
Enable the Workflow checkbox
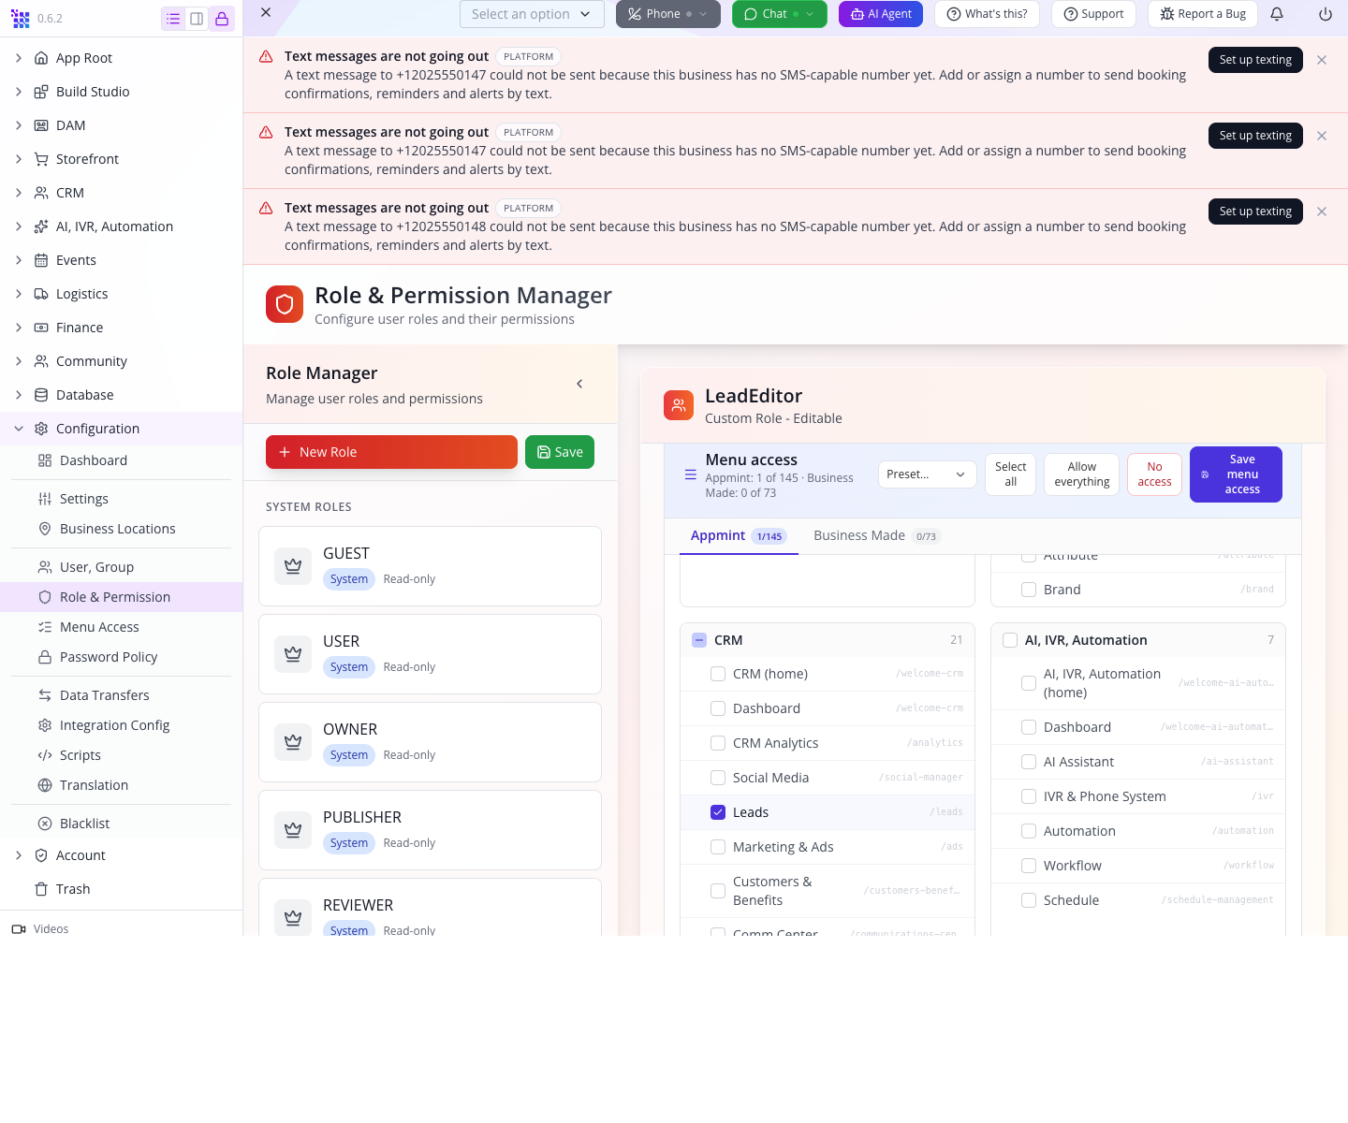(1029, 866)
